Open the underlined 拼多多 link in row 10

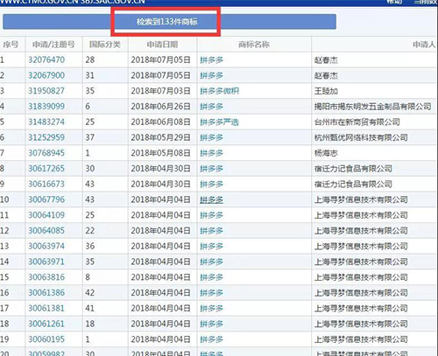[x=211, y=199]
